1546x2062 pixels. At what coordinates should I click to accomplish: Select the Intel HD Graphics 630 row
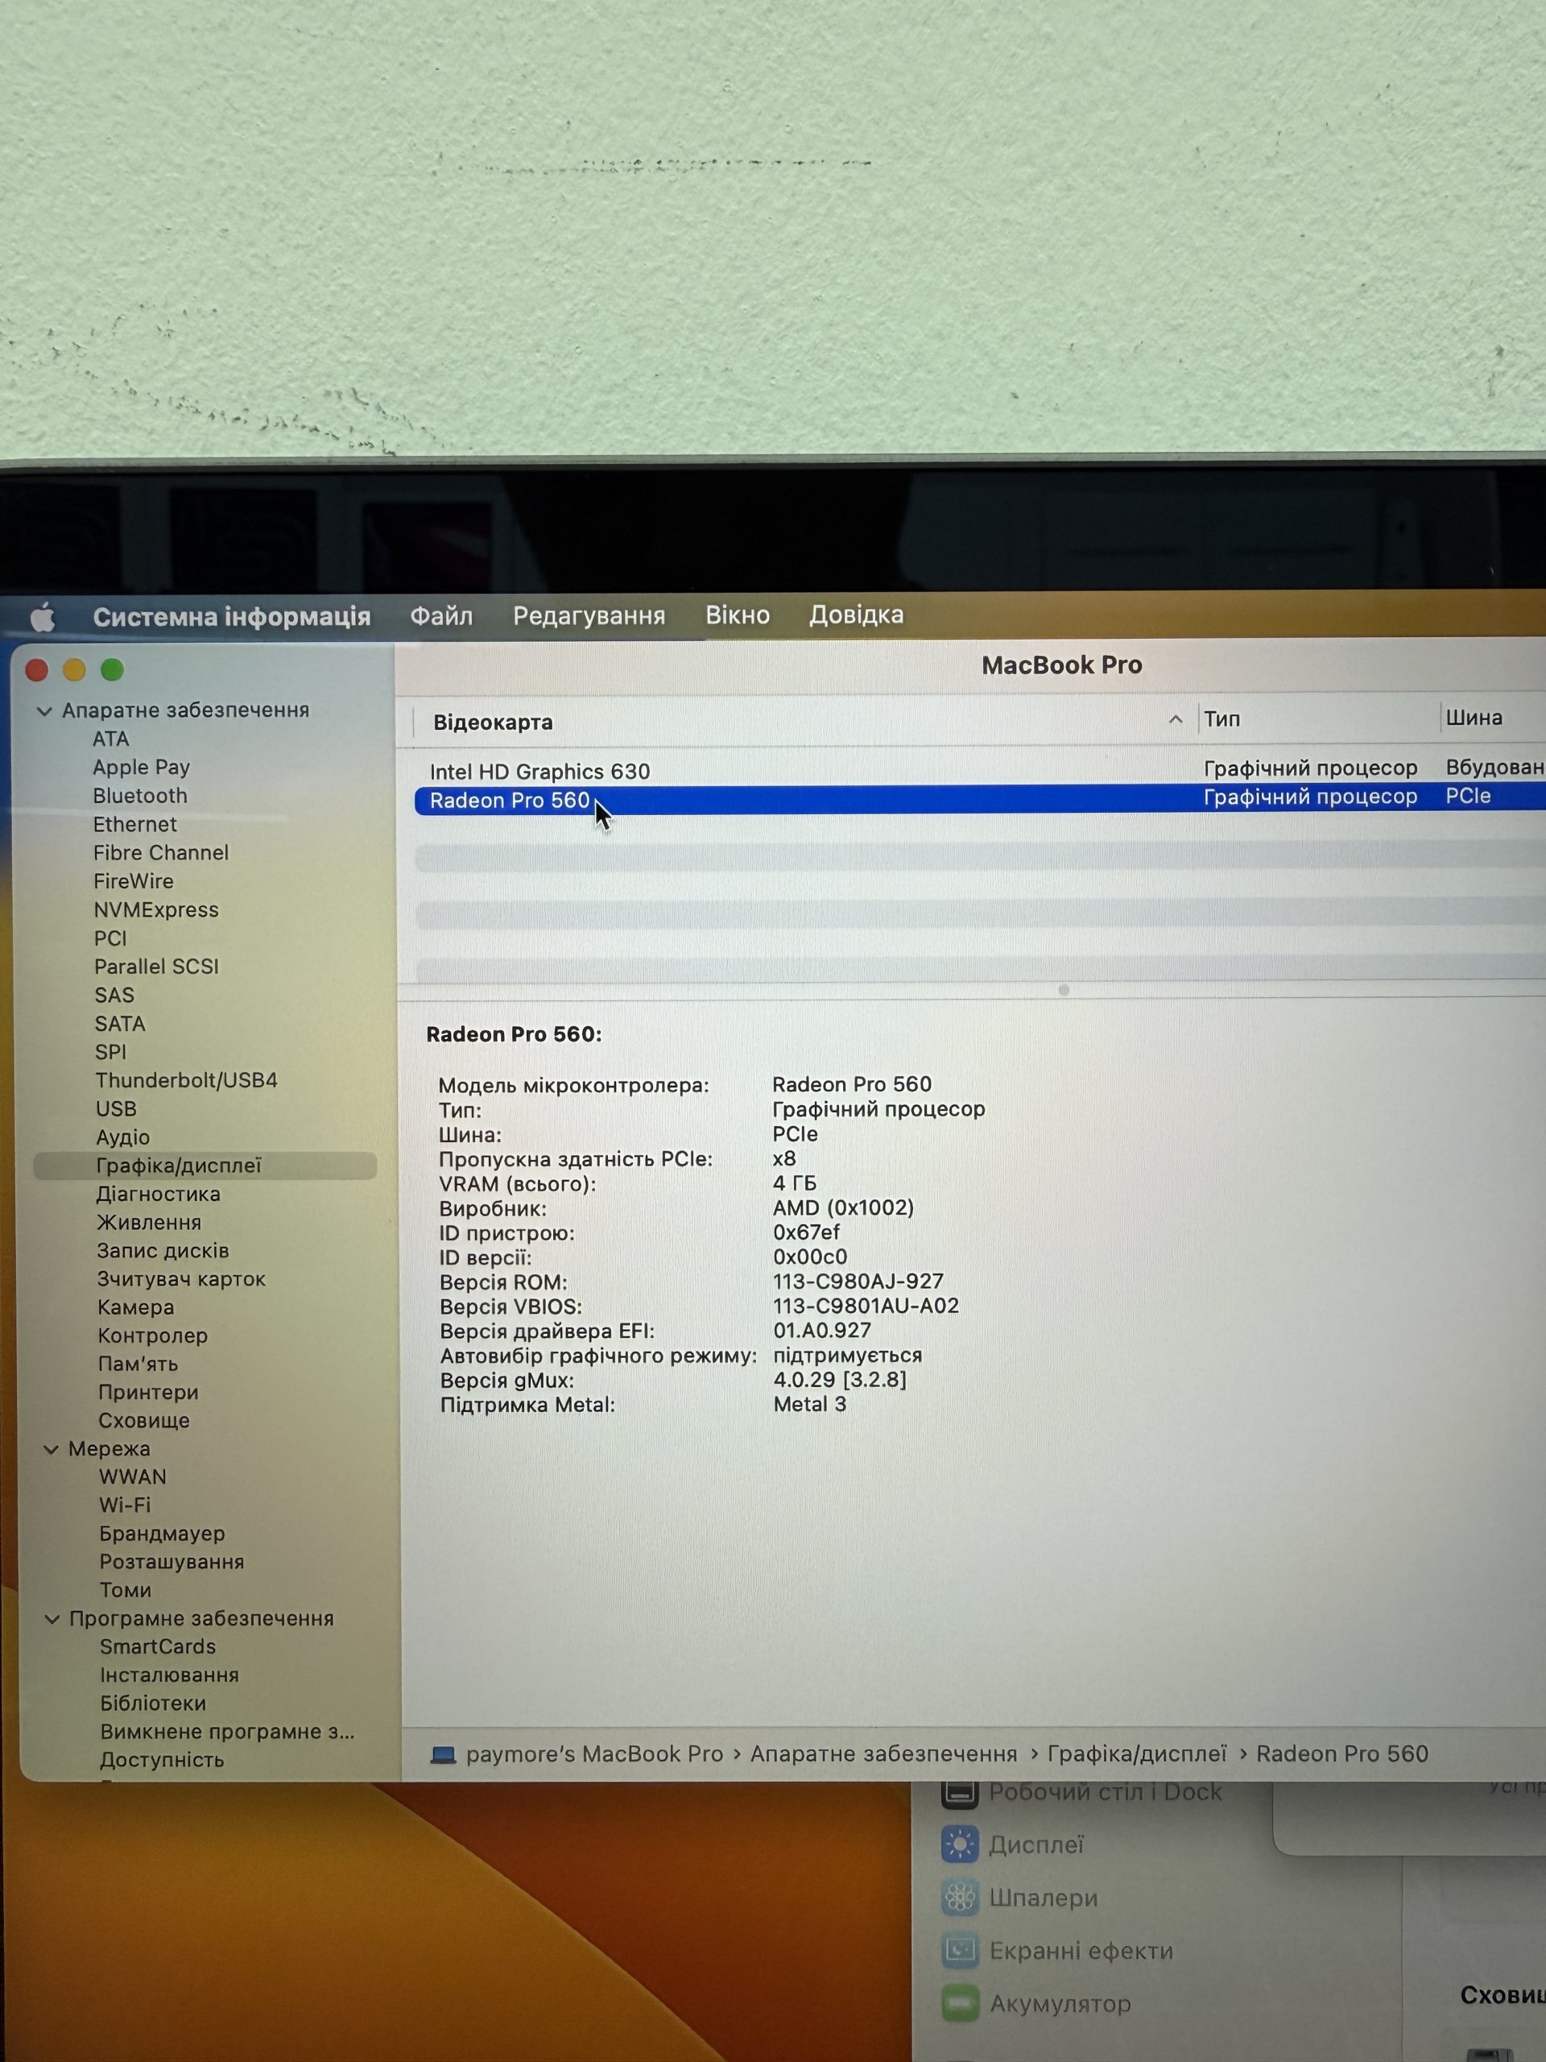pos(981,771)
